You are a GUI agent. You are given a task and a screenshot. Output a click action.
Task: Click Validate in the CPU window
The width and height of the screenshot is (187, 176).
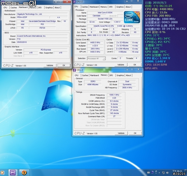tap(121, 65)
